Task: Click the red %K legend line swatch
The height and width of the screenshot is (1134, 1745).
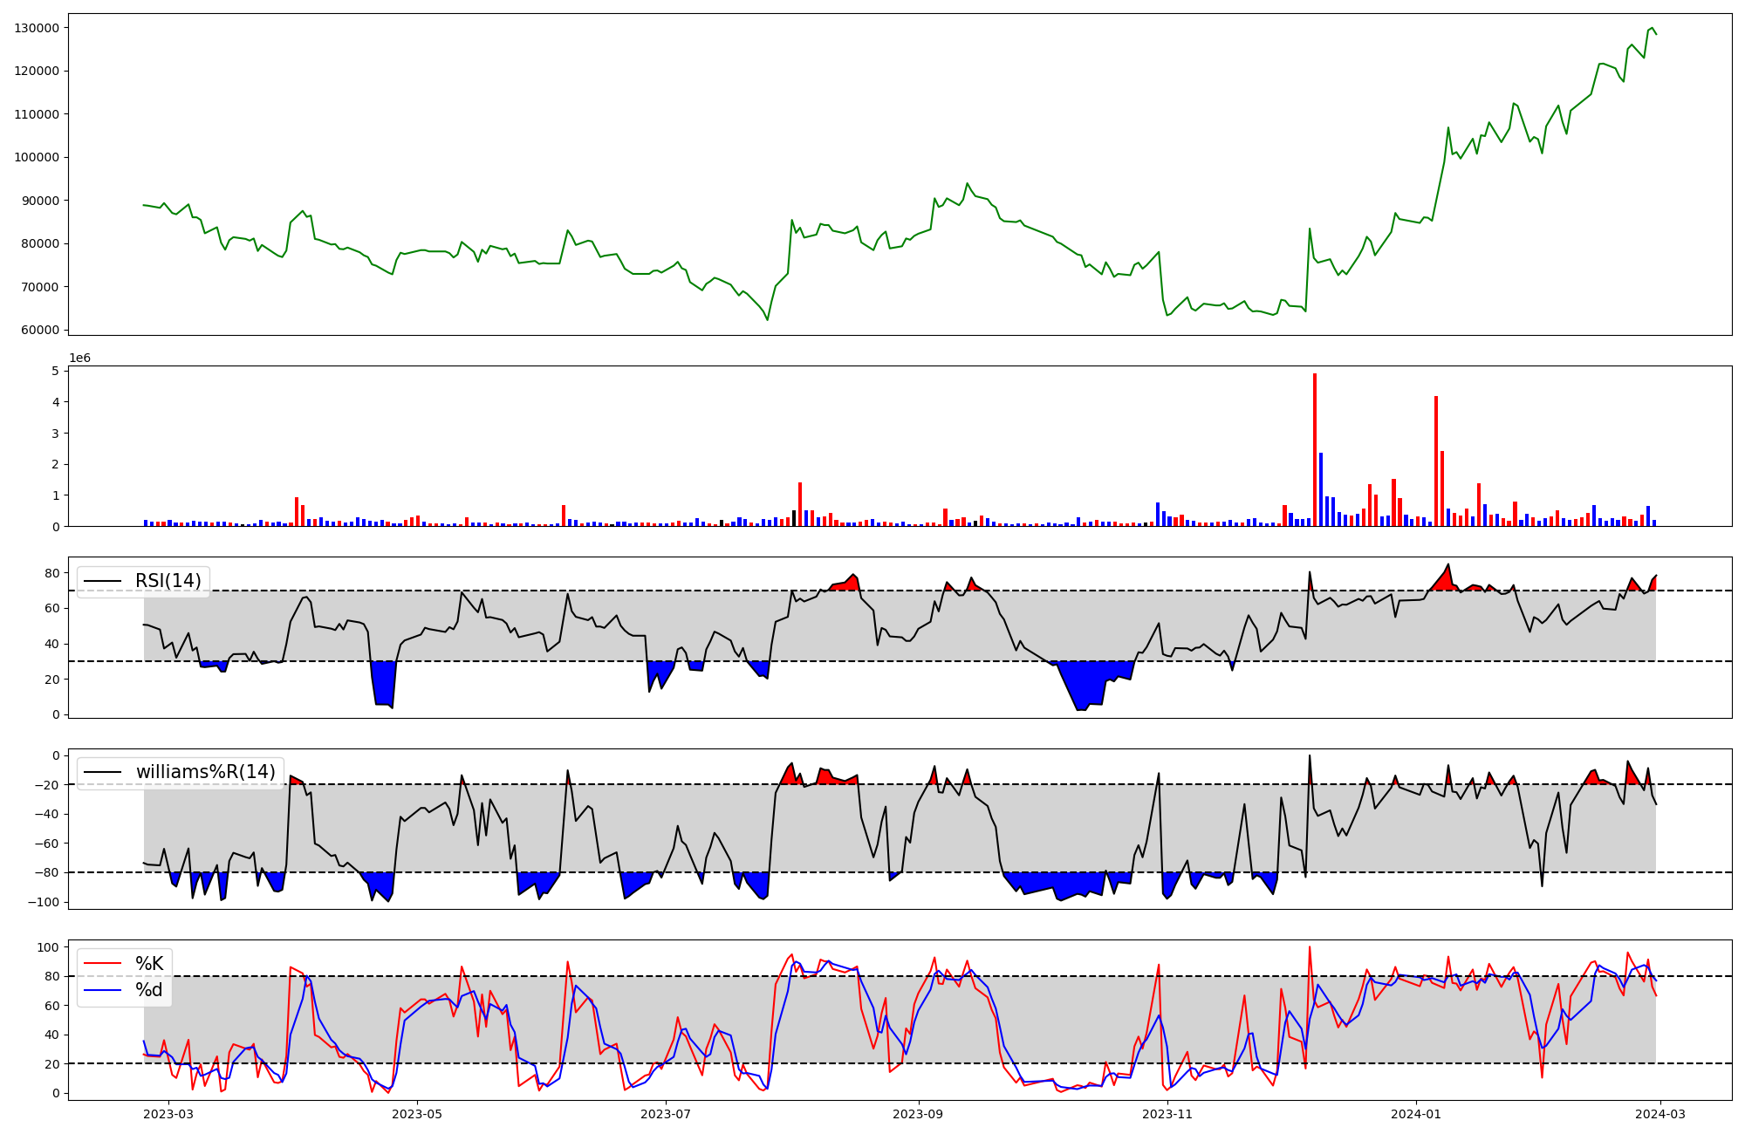Action: (x=102, y=964)
